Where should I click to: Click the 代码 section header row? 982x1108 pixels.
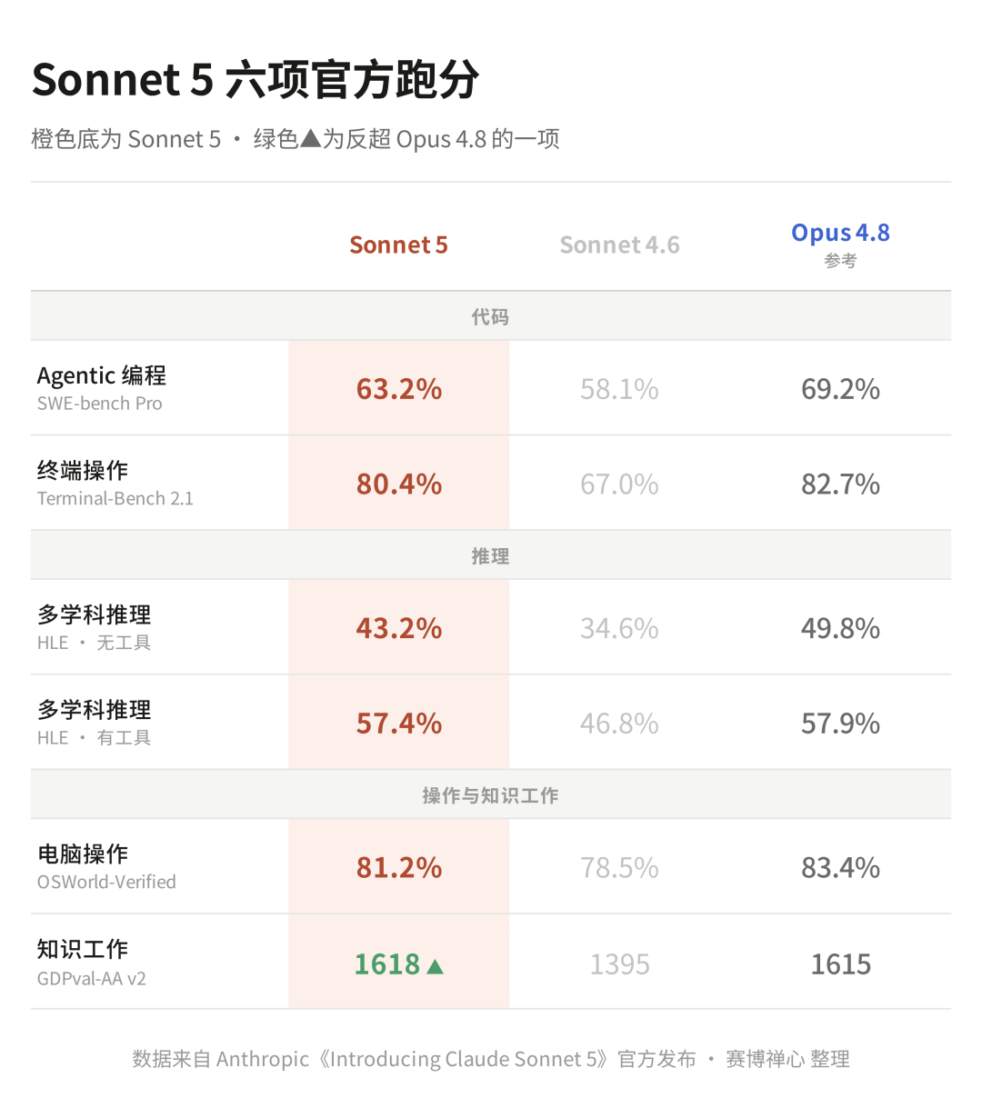491,316
